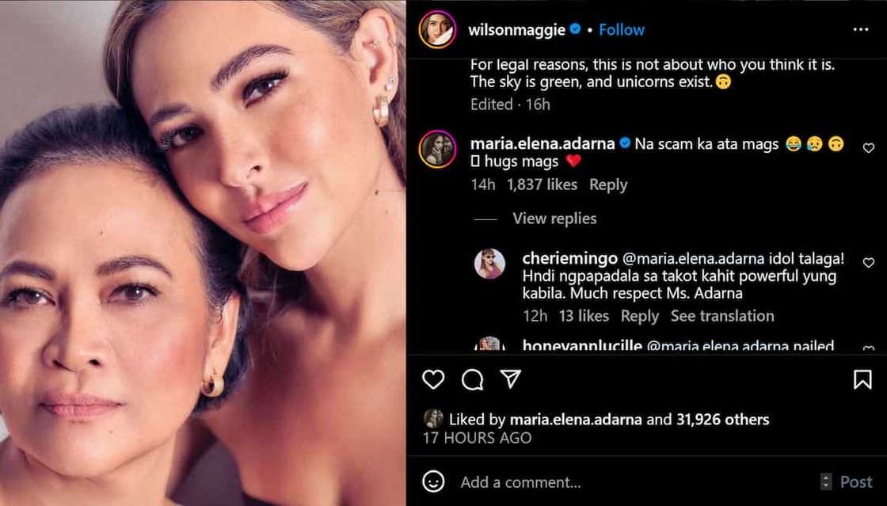Viewport: 887px width, 506px height.
Task: Open wilsonmaggie profile from header username
Action: pos(516,29)
